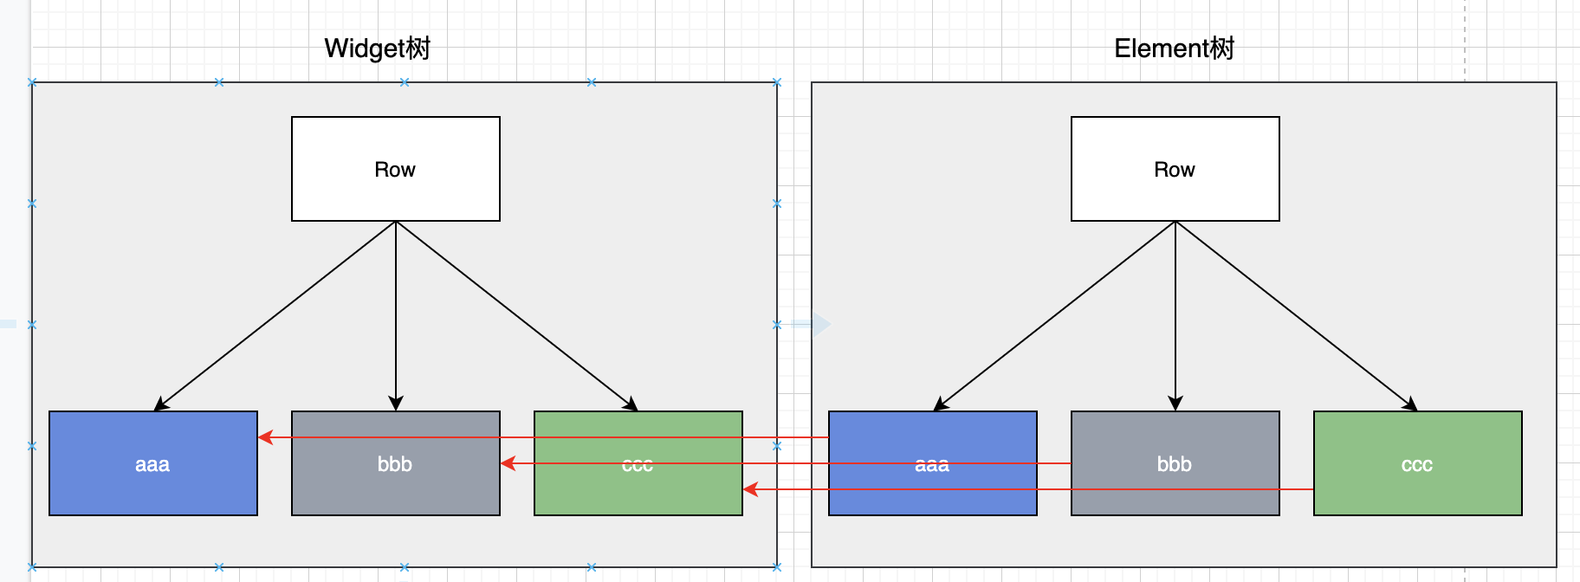Screen dimensions: 1580x582
Task: Select the blue aaa box in the Widget tree
Action: 153,463
